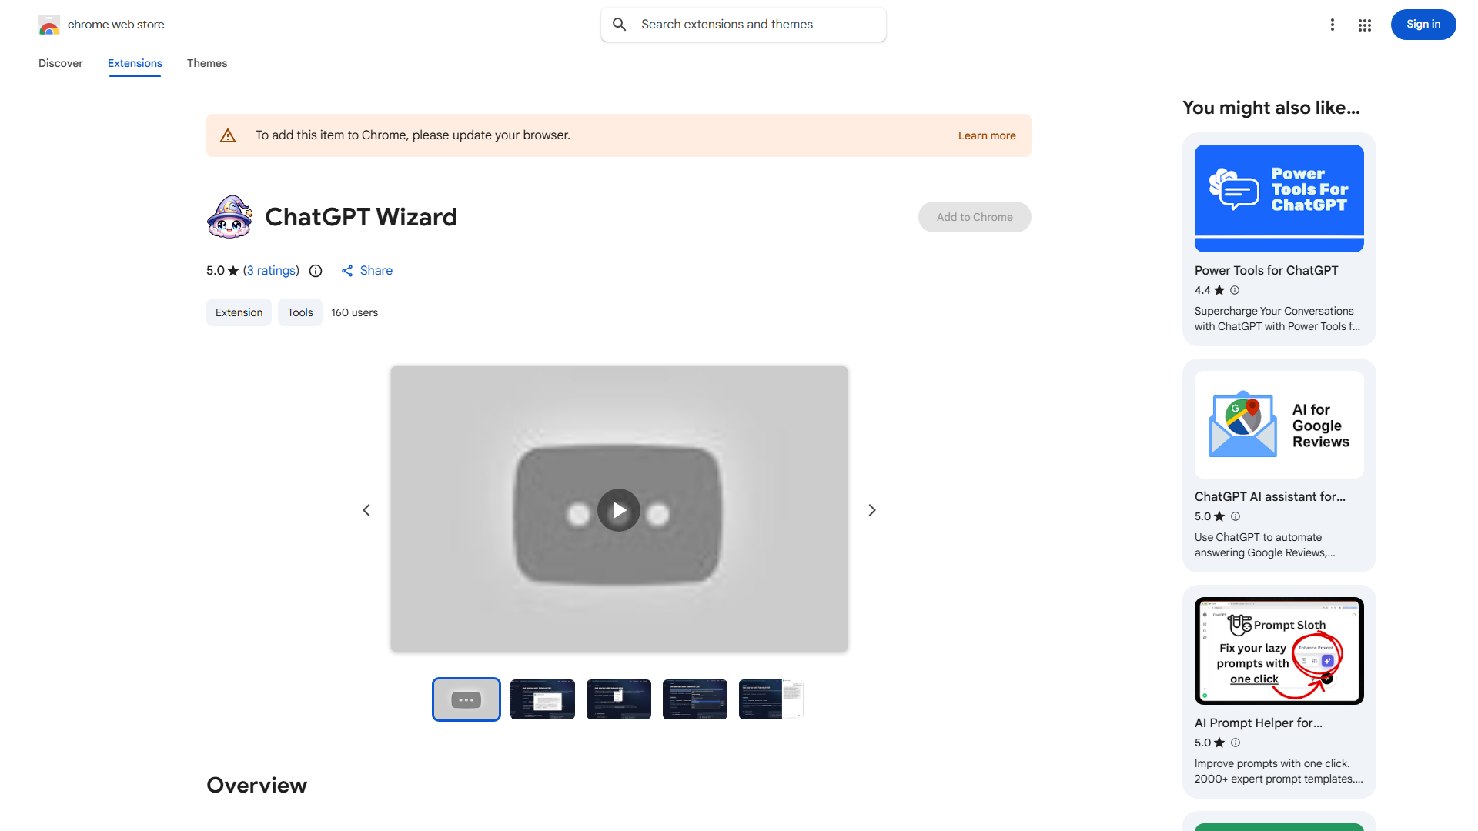
Task: Open the AI for Google Reviews card
Action: [1279, 465]
